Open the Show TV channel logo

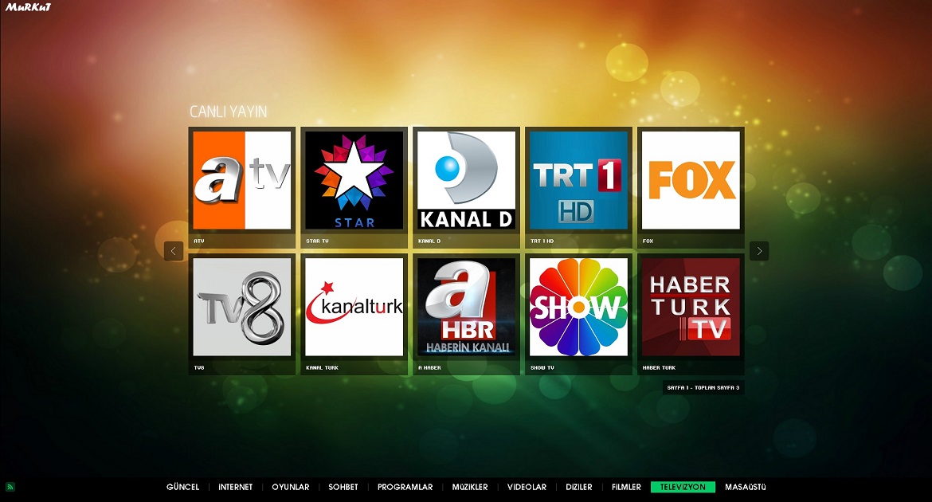coord(579,307)
